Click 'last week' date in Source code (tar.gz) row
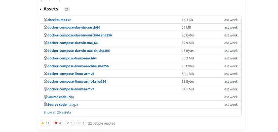This screenshot has width=278, height=132. click(x=230, y=105)
